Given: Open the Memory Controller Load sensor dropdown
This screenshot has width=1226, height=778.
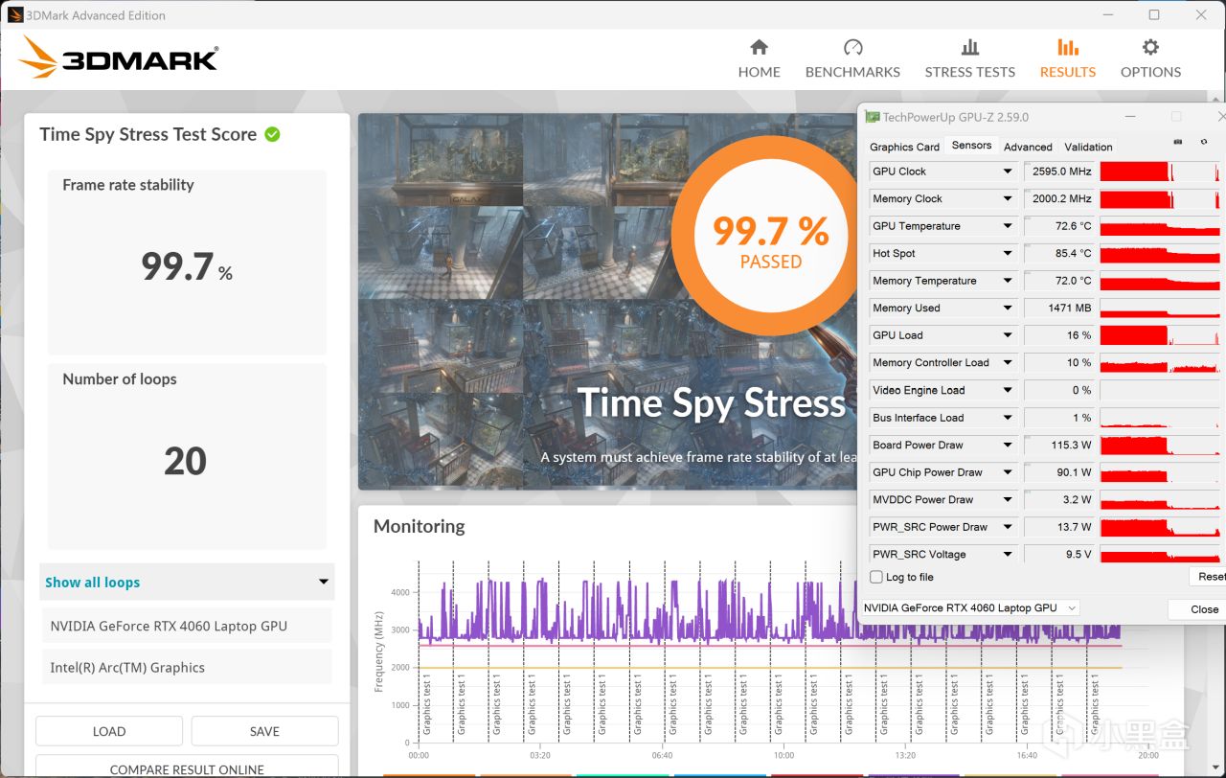Looking at the screenshot, I should (1008, 362).
